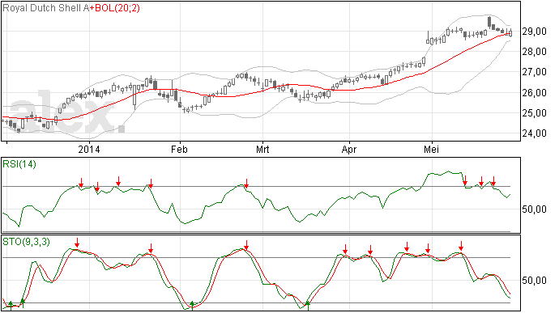Click the red '+BOL(20;2)' indicator label
This screenshot has height=313, width=559.
[114, 8]
